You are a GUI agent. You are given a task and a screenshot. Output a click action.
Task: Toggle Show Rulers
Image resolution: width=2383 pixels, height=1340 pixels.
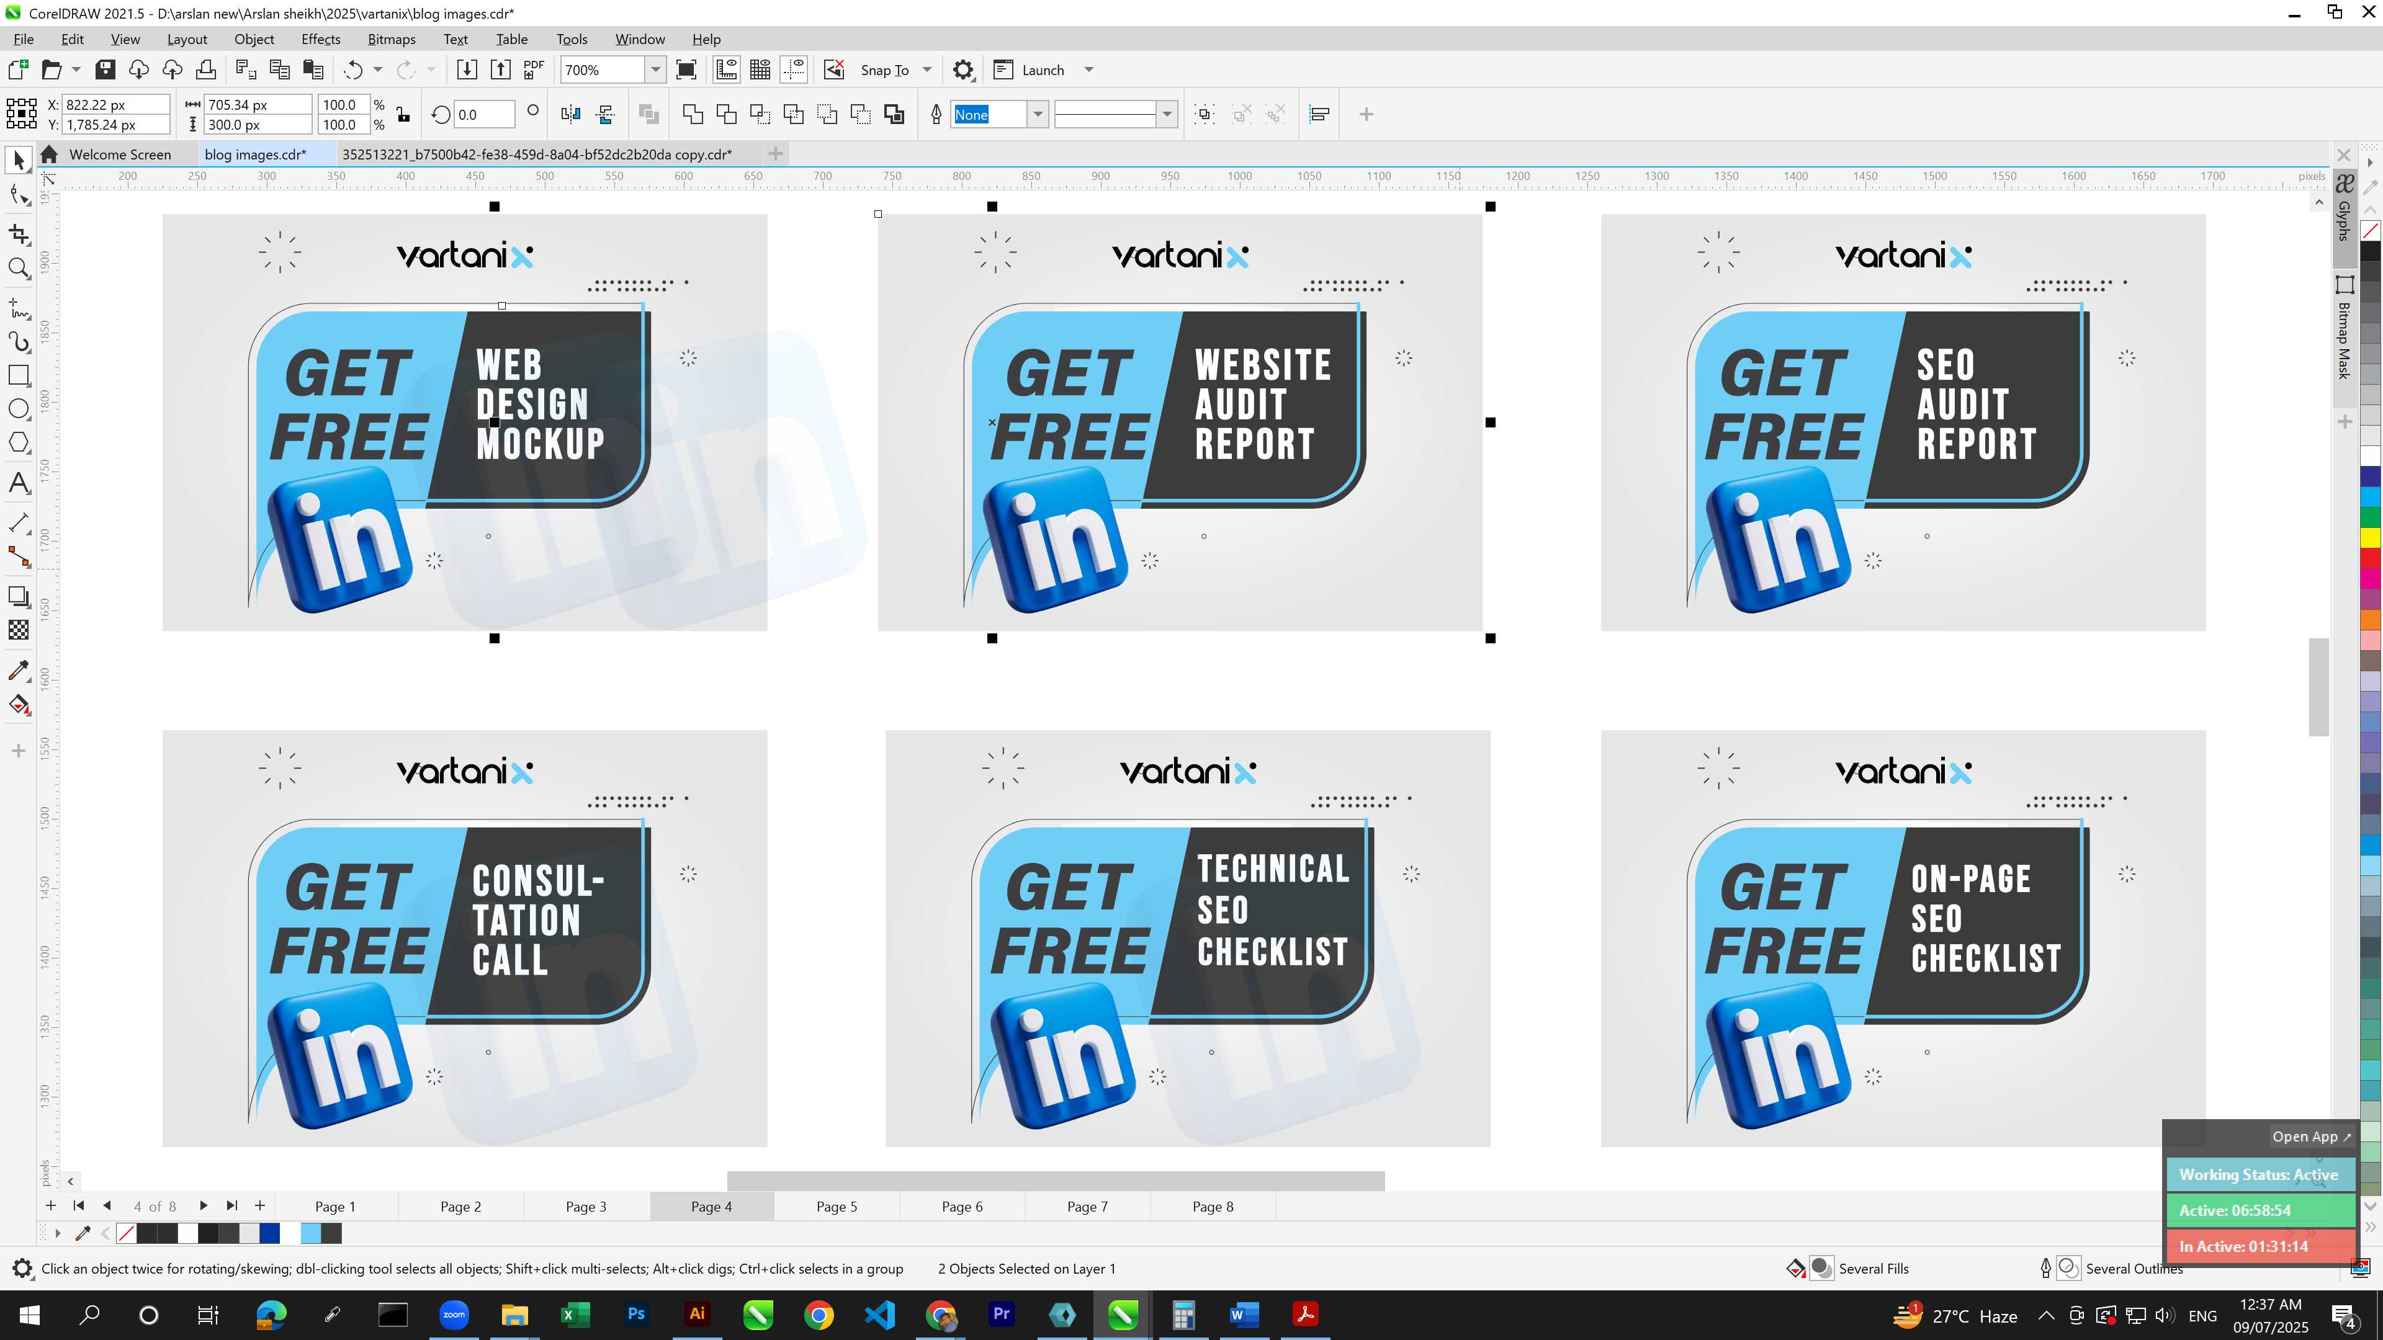(x=727, y=69)
